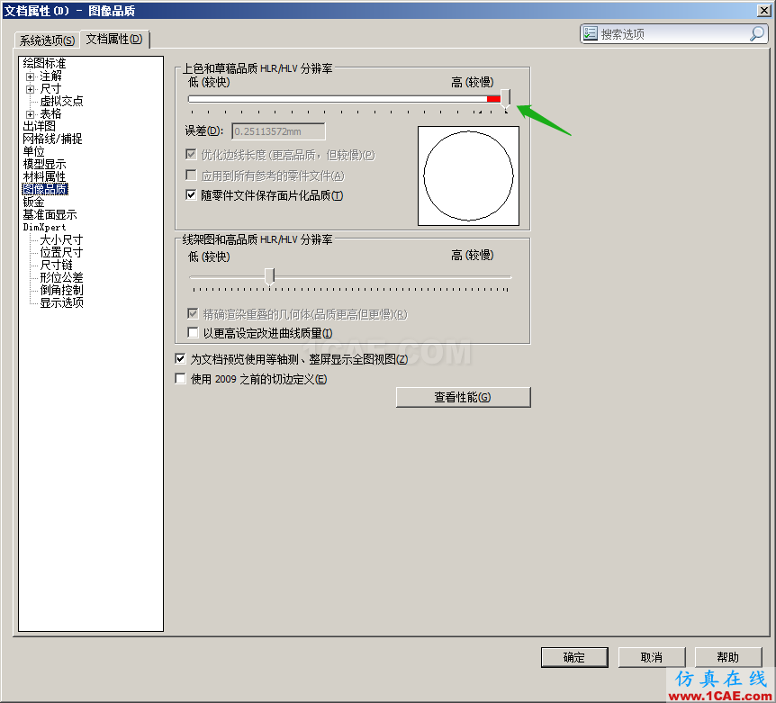Select 显示选项 under DimXpert
The image size is (776, 703).
coord(61,302)
